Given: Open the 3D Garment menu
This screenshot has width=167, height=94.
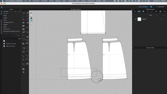Looking at the screenshot, I should tap(36, 1).
